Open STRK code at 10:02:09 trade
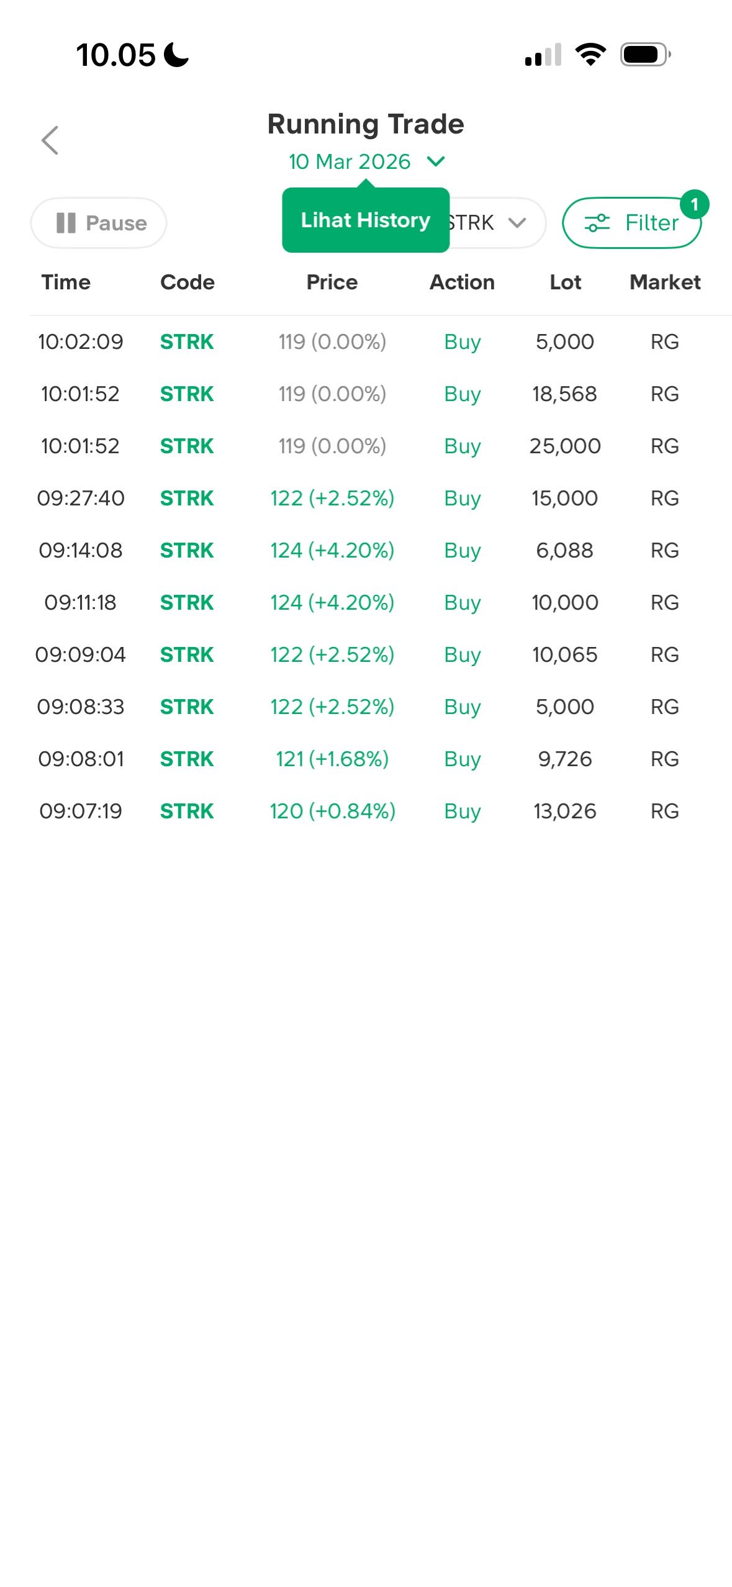Image resolution: width=732 pixels, height=1587 pixels. (x=187, y=341)
